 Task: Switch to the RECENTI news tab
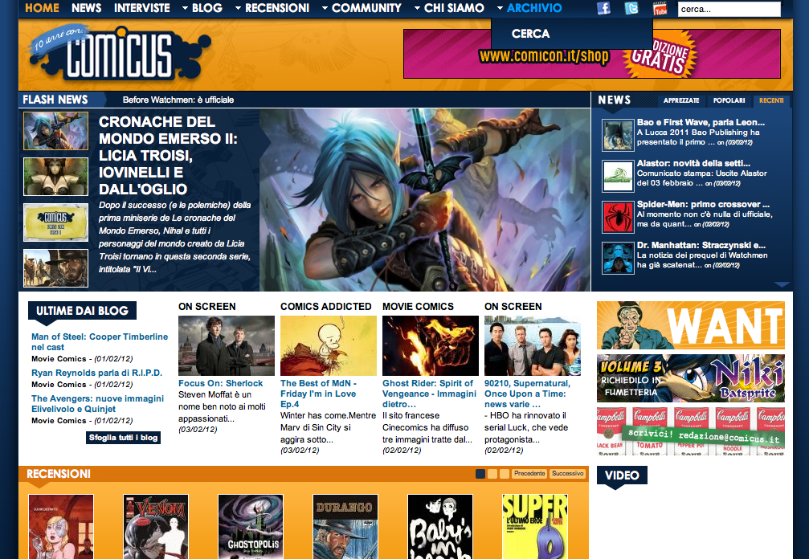pyautogui.click(x=771, y=100)
